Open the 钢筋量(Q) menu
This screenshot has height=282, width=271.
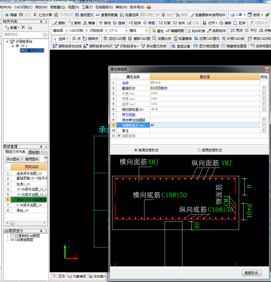(57, 7)
